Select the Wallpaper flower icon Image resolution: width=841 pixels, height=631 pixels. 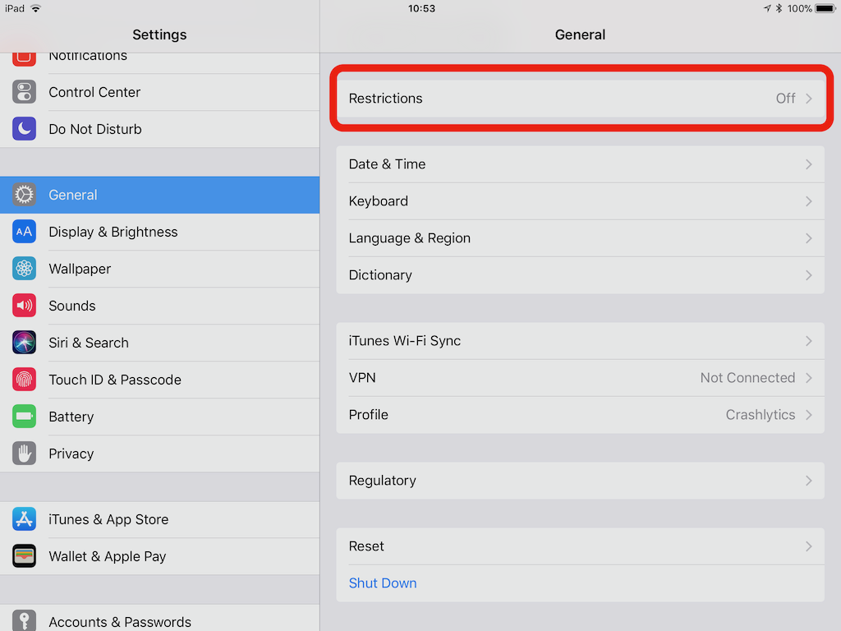coord(24,269)
